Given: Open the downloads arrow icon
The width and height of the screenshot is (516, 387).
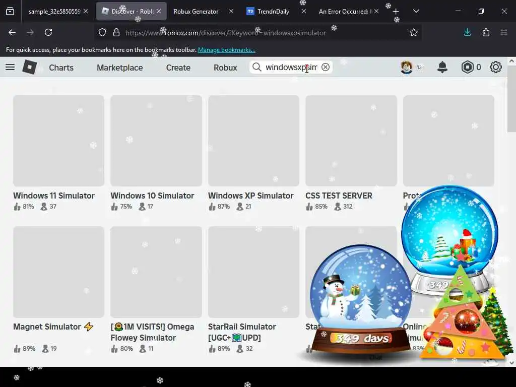Looking at the screenshot, I should click(x=467, y=32).
